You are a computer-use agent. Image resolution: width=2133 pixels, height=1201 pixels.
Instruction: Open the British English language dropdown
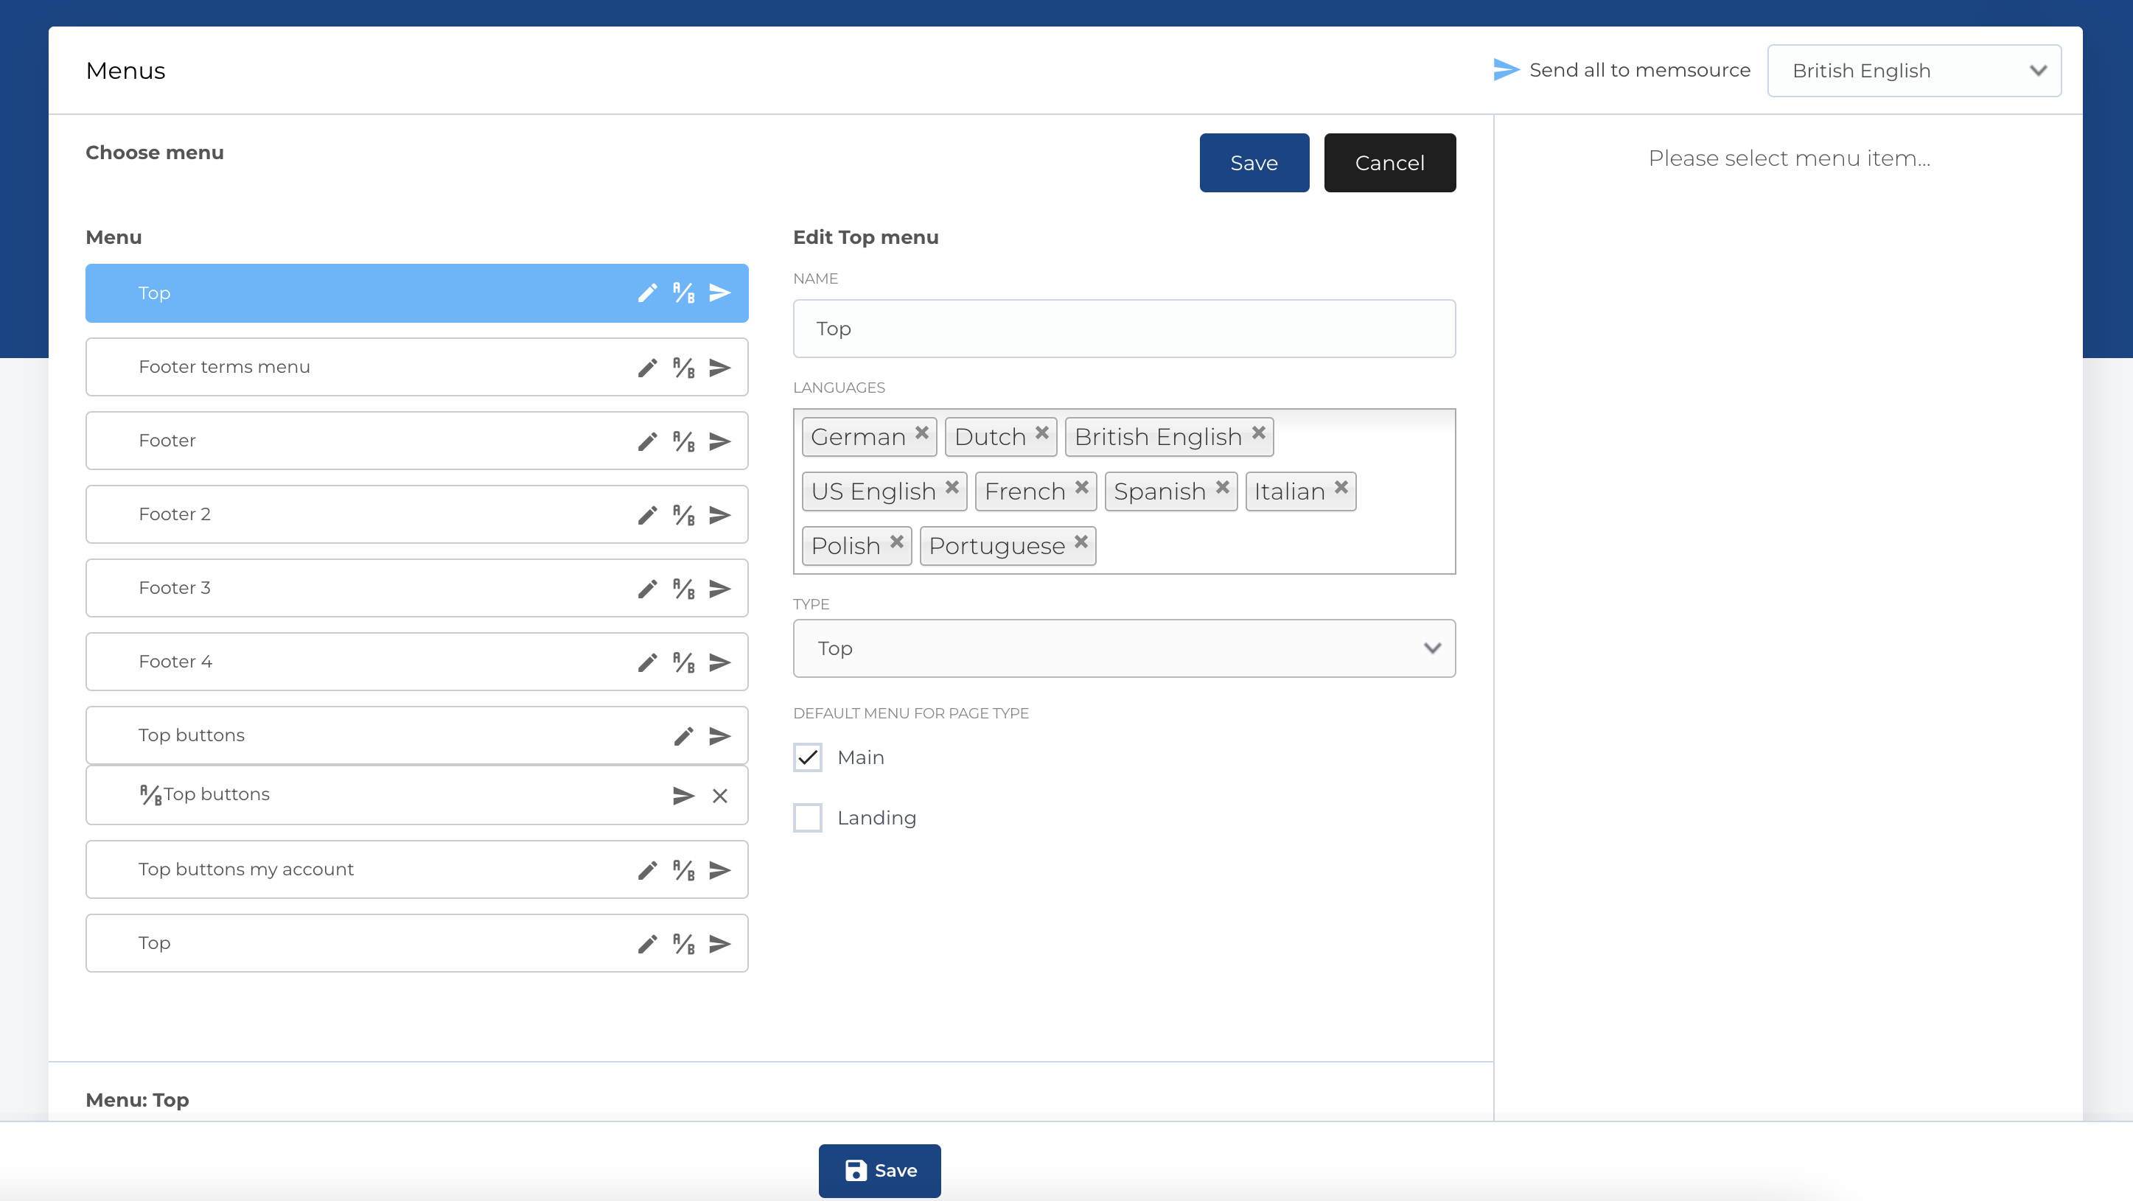tap(1913, 71)
